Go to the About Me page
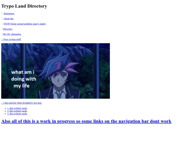This screenshot has width=194, height=146. 9,19
